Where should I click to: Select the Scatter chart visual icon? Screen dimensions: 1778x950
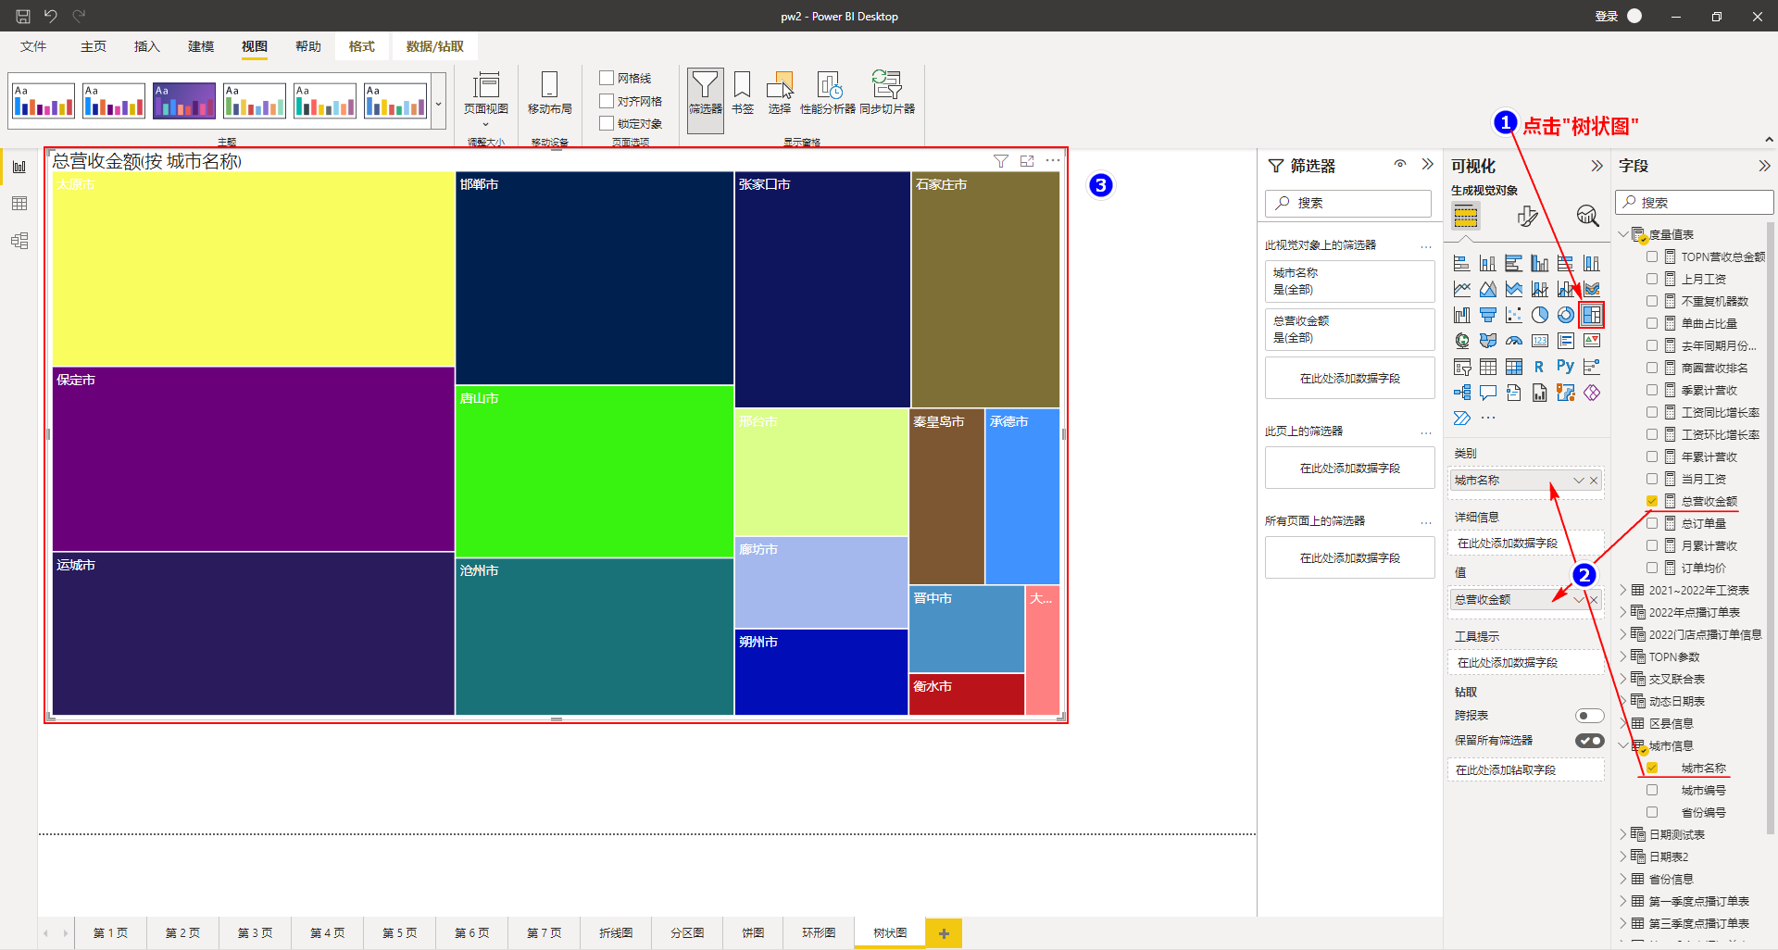1513,315
